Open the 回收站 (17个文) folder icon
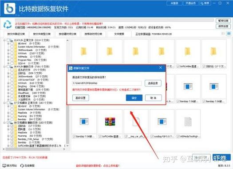Screen dimensions: 233x169 [213, 51]
